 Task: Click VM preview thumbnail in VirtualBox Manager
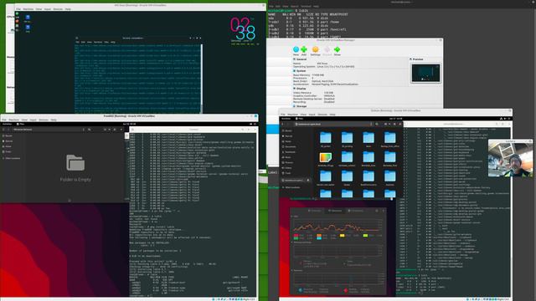coord(425,73)
